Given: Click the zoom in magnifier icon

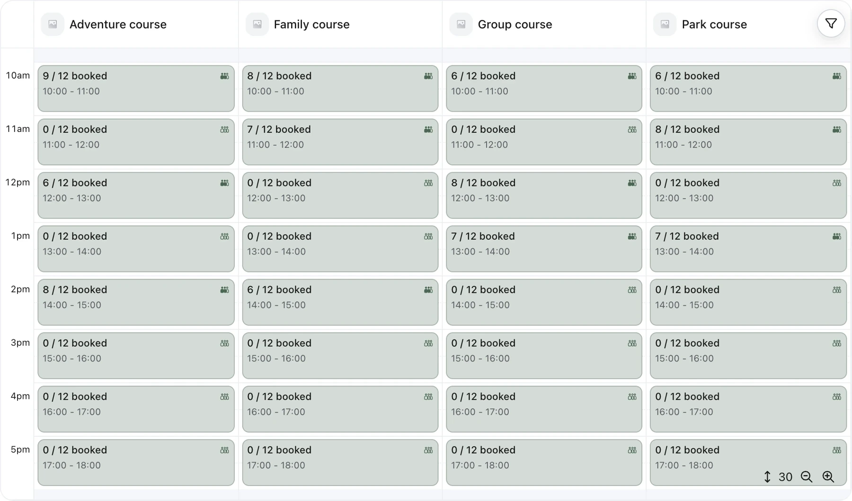Looking at the screenshot, I should tap(828, 477).
